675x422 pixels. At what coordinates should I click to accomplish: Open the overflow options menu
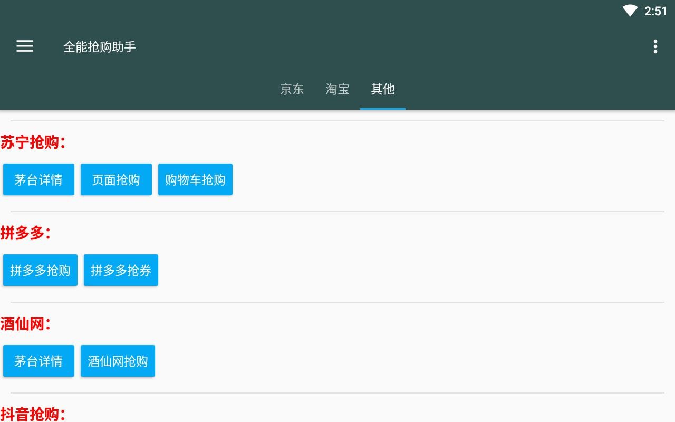[x=654, y=46]
